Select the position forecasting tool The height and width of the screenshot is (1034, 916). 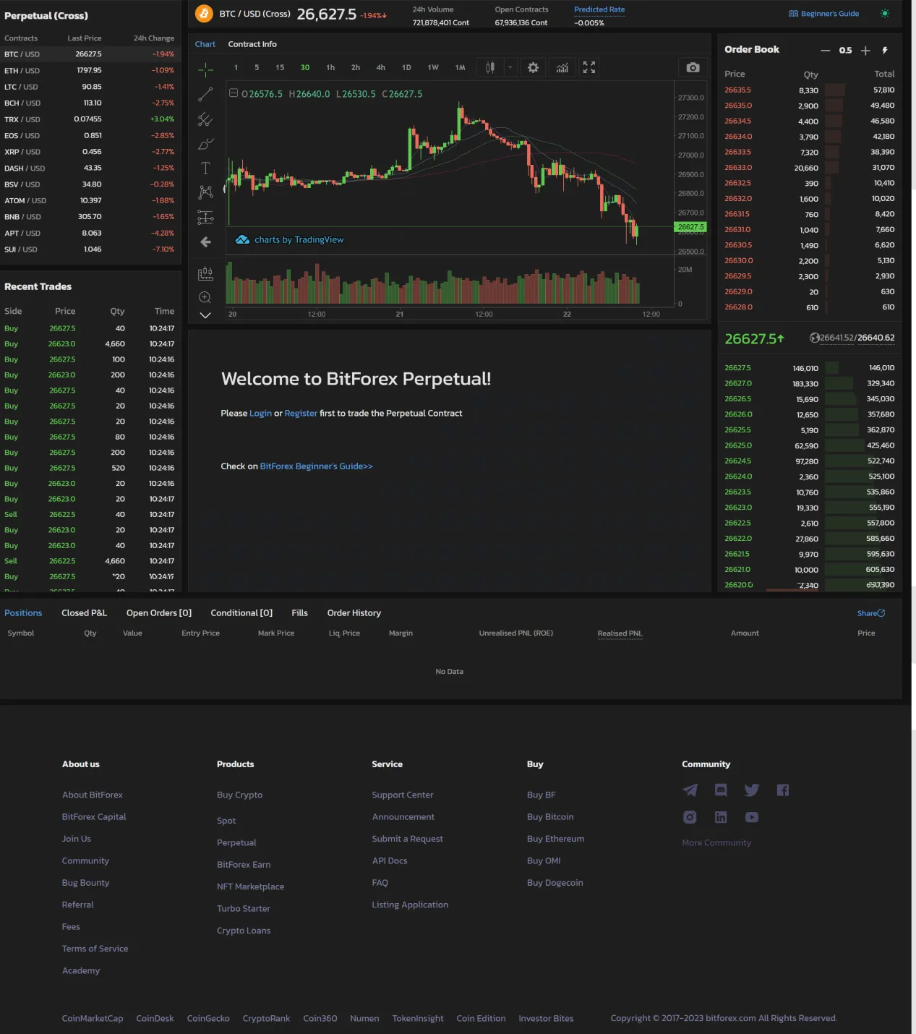(x=205, y=217)
